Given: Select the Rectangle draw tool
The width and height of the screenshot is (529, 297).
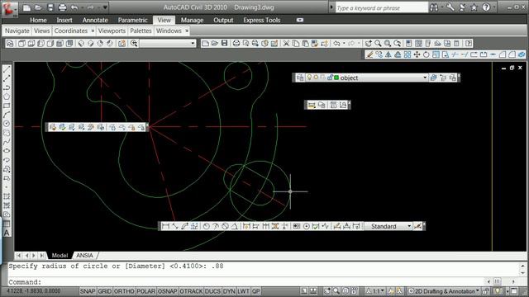Looking at the screenshot, I should click(7, 106).
